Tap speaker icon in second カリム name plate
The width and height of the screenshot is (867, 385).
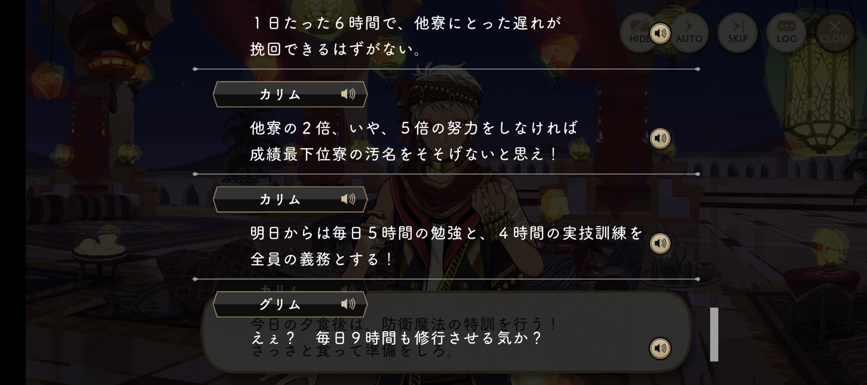[348, 199]
